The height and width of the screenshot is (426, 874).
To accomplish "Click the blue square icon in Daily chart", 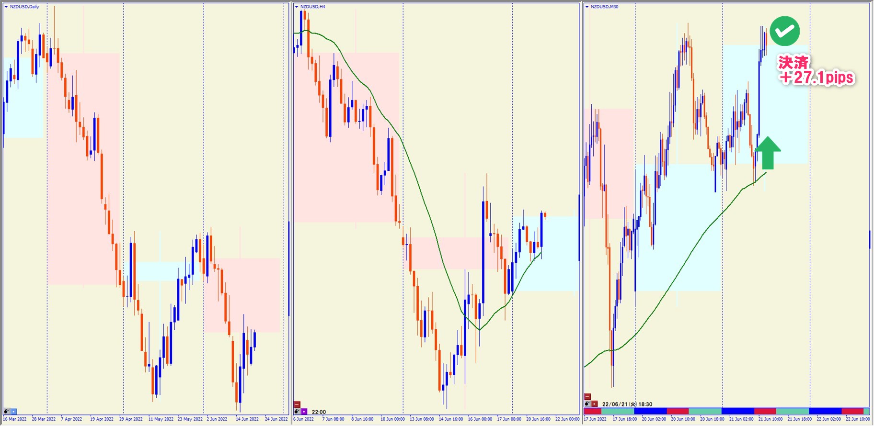I will point(13,411).
